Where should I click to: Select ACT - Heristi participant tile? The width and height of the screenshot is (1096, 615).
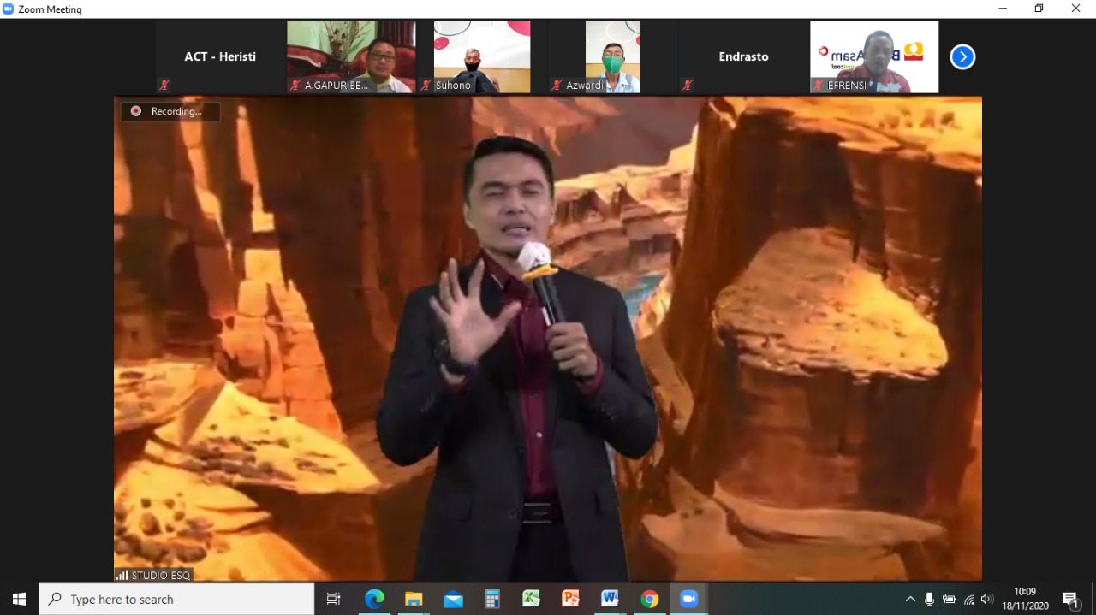[220, 56]
